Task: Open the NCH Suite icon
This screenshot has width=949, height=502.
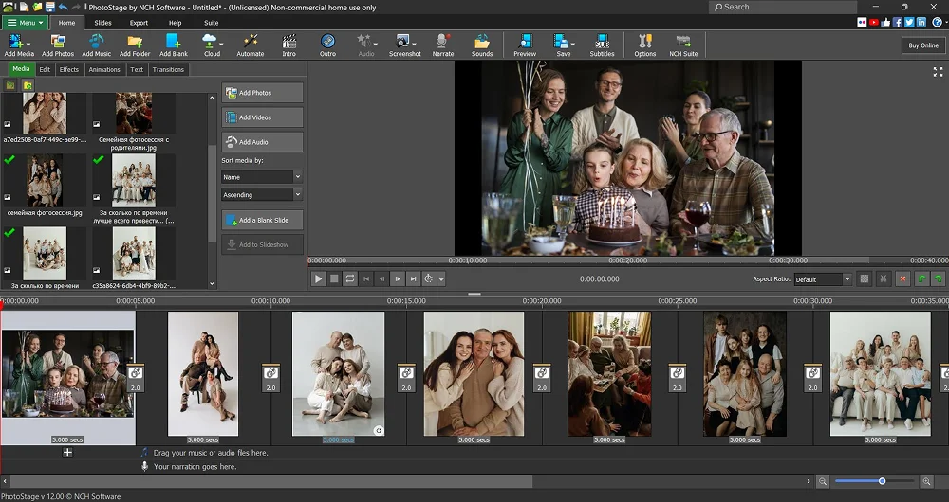Action: tap(683, 45)
